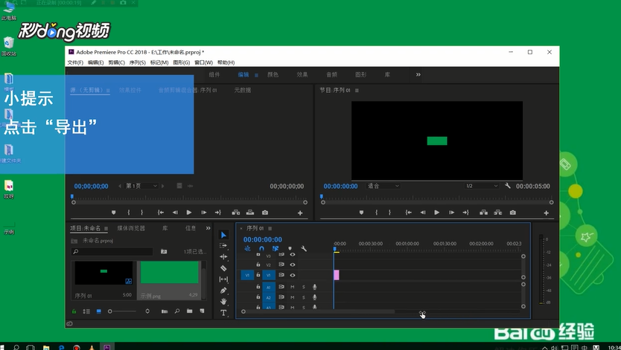
Task: Click the Project panel search field
Action: pyautogui.click(x=112, y=252)
